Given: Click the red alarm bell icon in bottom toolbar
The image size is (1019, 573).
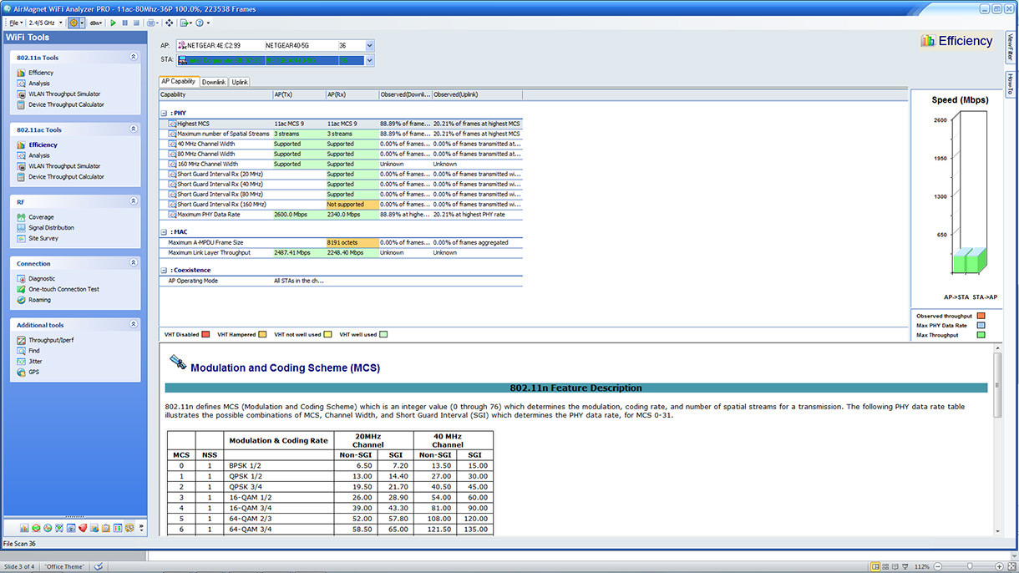Looking at the screenshot, I should 83,528.
